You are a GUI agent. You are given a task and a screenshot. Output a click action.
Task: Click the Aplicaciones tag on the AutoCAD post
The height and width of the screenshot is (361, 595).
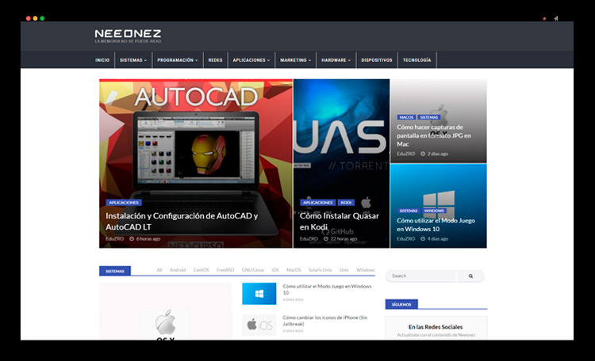click(x=124, y=203)
